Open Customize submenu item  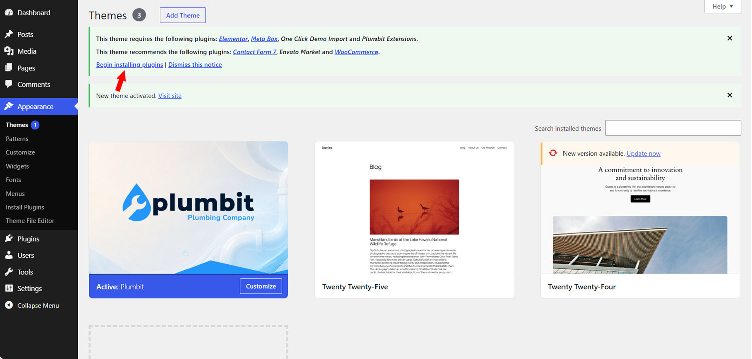click(x=20, y=152)
